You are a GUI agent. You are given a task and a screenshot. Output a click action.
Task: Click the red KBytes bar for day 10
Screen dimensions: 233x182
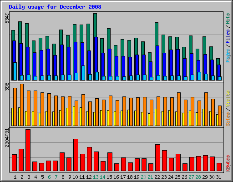[x=76, y=155]
